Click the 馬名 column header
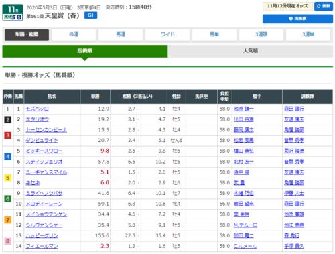This screenshot has width=335, height=254. [52, 97]
